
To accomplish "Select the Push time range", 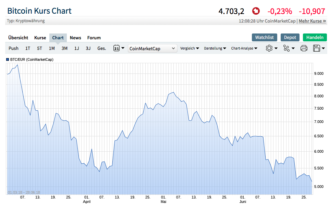I will coord(13,48).
